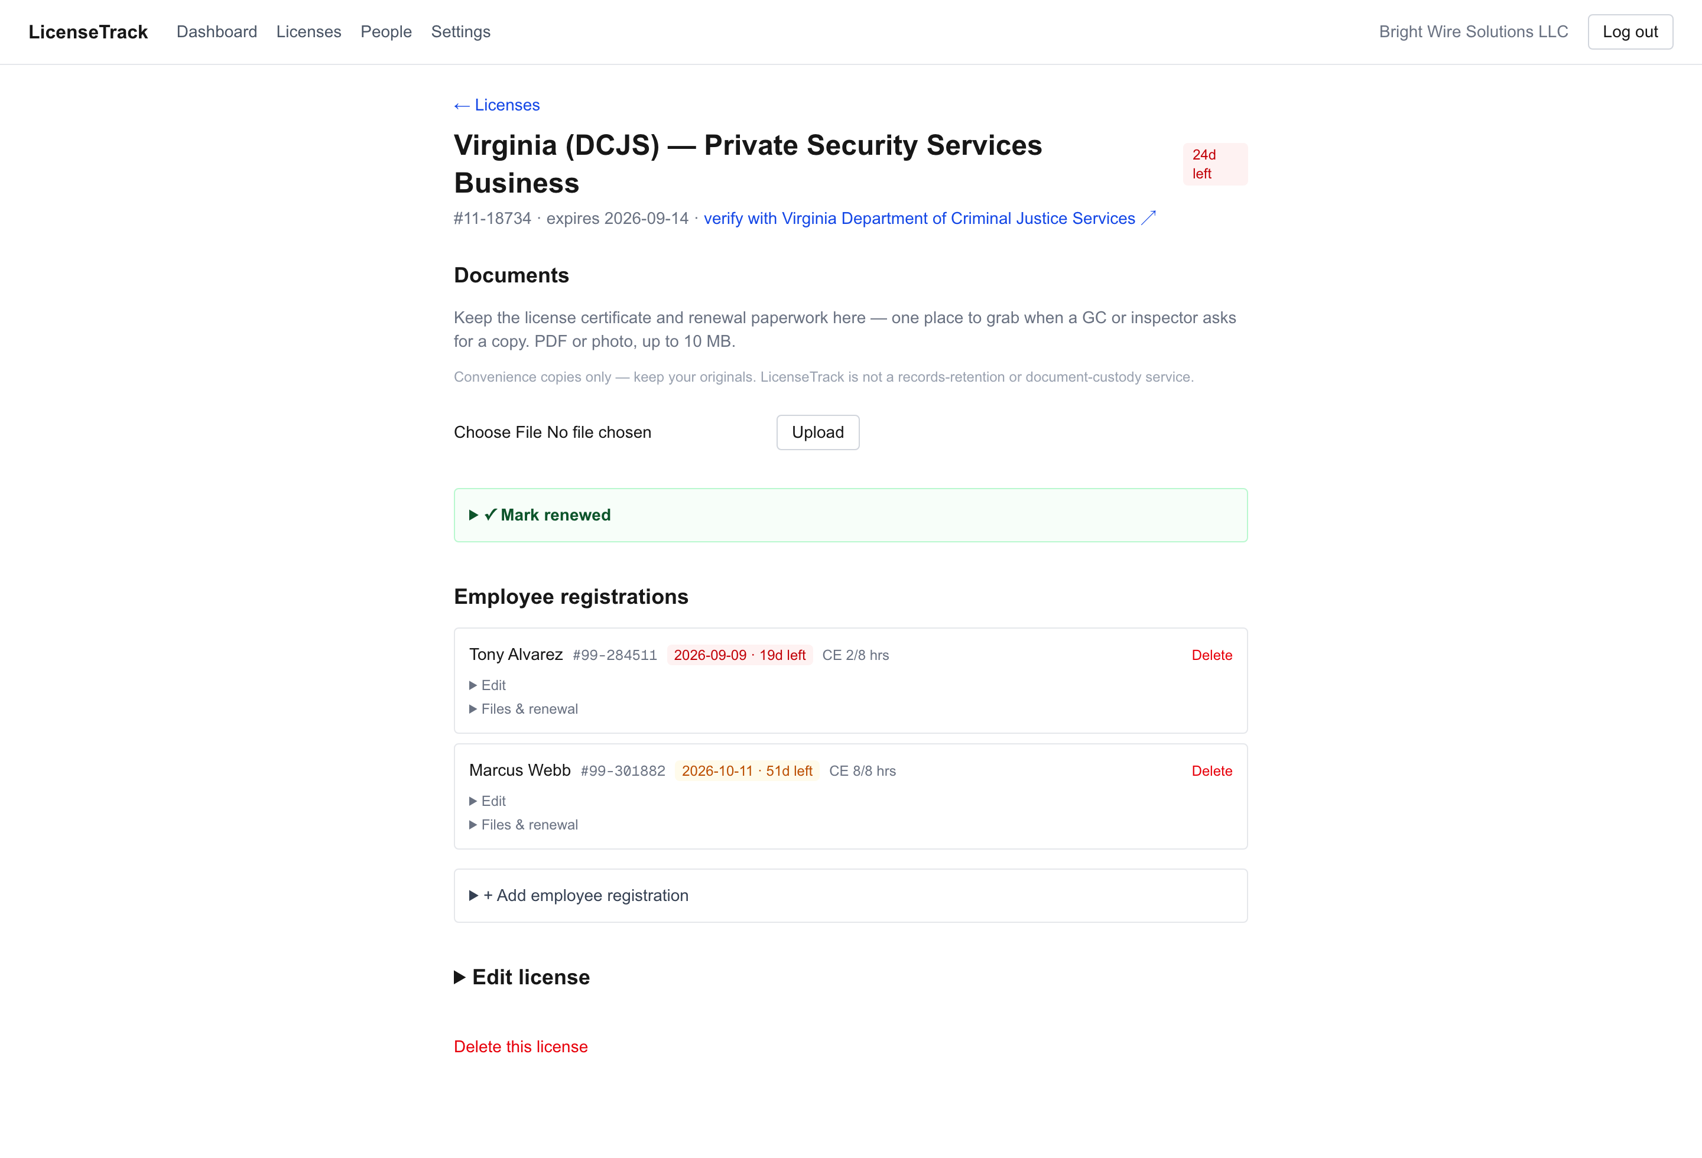
Task: Click Delete this license
Action: click(x=521, y=1047)
